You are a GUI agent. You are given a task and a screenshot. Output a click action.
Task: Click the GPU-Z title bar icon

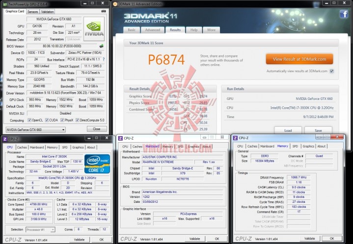[x=5, y=4]
